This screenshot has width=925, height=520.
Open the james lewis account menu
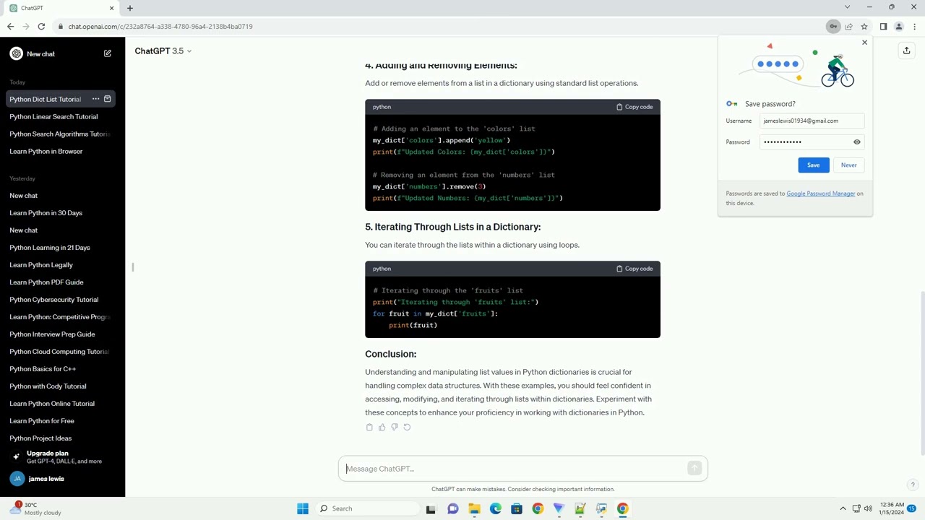(62, 479)
